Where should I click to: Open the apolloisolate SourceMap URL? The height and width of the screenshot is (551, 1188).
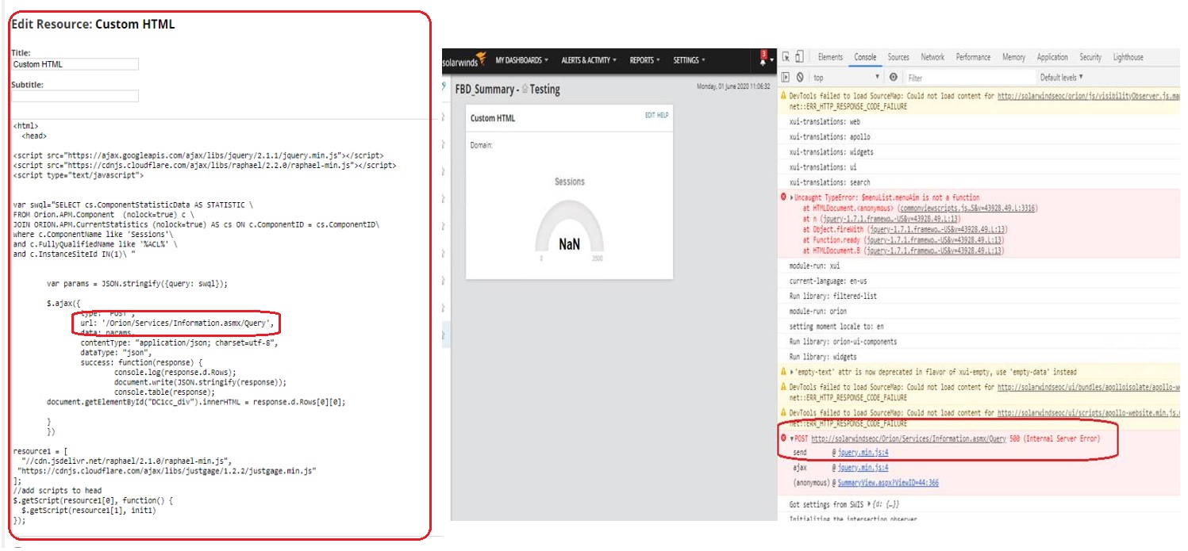tap(1088, 388)
